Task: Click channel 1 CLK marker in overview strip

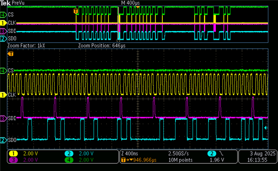Action: tap(3, 23)
